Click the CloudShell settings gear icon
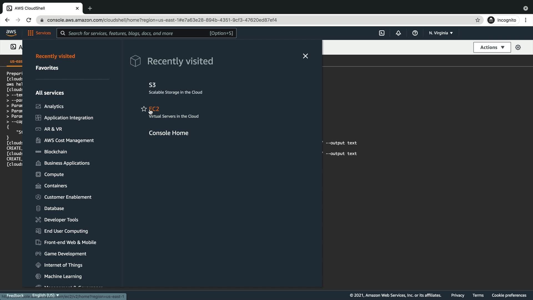The width and height of the screenshot is (533, 300). (x=518, y=47)
